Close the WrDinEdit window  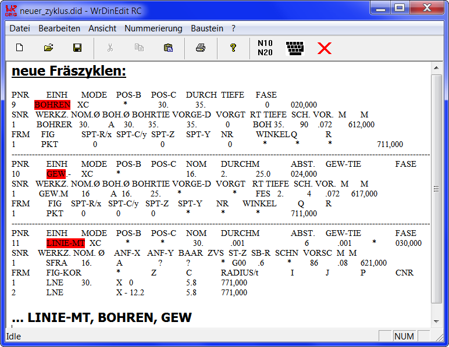click(x=427, y=8)
